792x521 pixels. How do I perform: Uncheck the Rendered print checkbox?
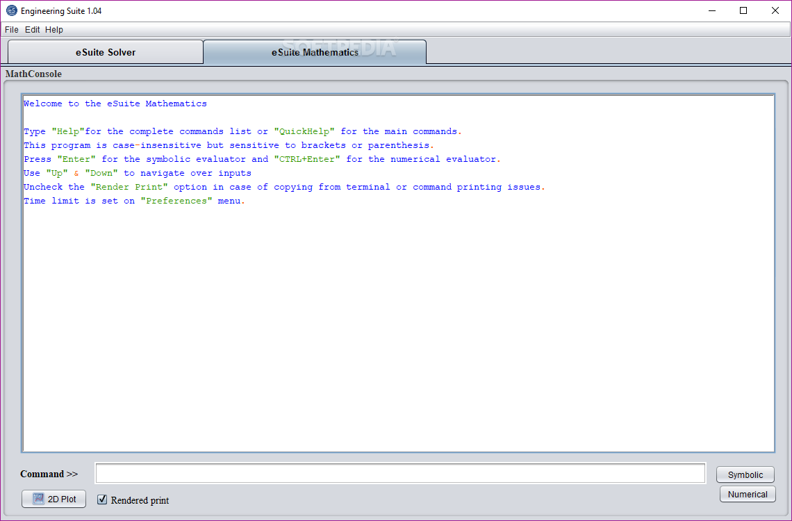click(x=102, y=499)
